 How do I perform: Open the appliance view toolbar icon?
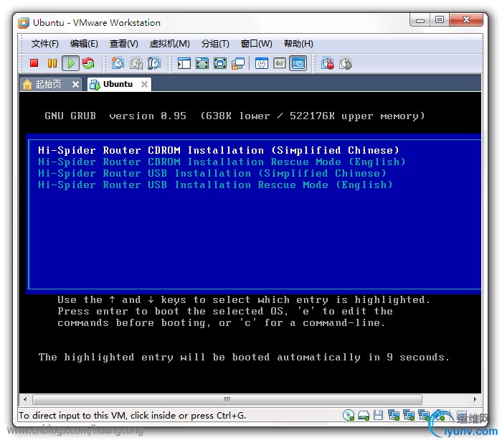[280, 63]
